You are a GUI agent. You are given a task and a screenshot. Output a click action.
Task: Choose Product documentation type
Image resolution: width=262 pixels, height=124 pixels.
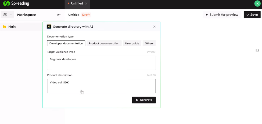104,43
